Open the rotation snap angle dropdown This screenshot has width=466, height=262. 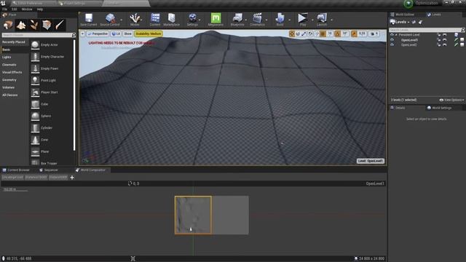345,34
